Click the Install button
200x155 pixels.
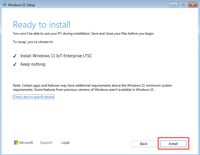click(x=173, y=144)
